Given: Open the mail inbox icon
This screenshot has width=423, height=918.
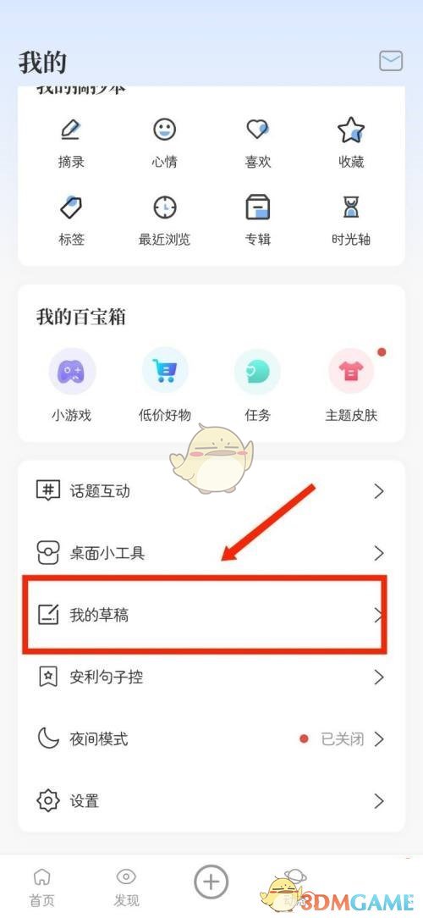Looking at the screenshot, I should click(391, 61).
